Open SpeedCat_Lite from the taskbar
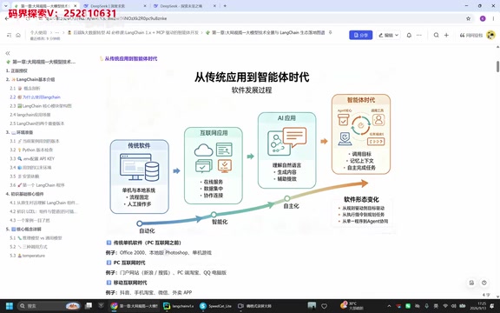The width and height of the screenshot is (500, 313). click(215, 306)
